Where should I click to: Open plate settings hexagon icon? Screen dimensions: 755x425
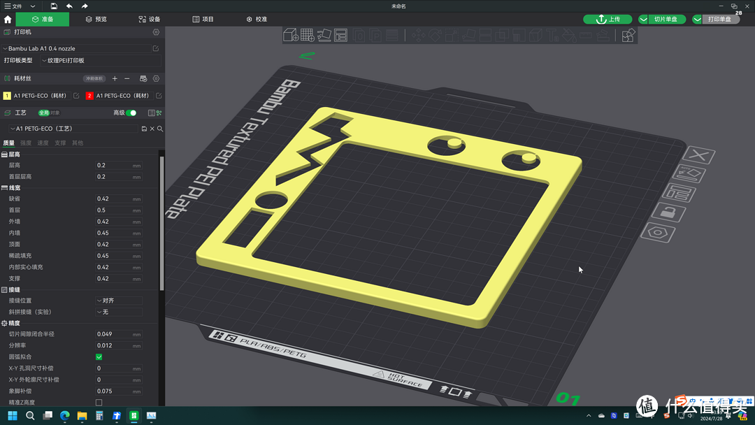(x=658, y=233)
